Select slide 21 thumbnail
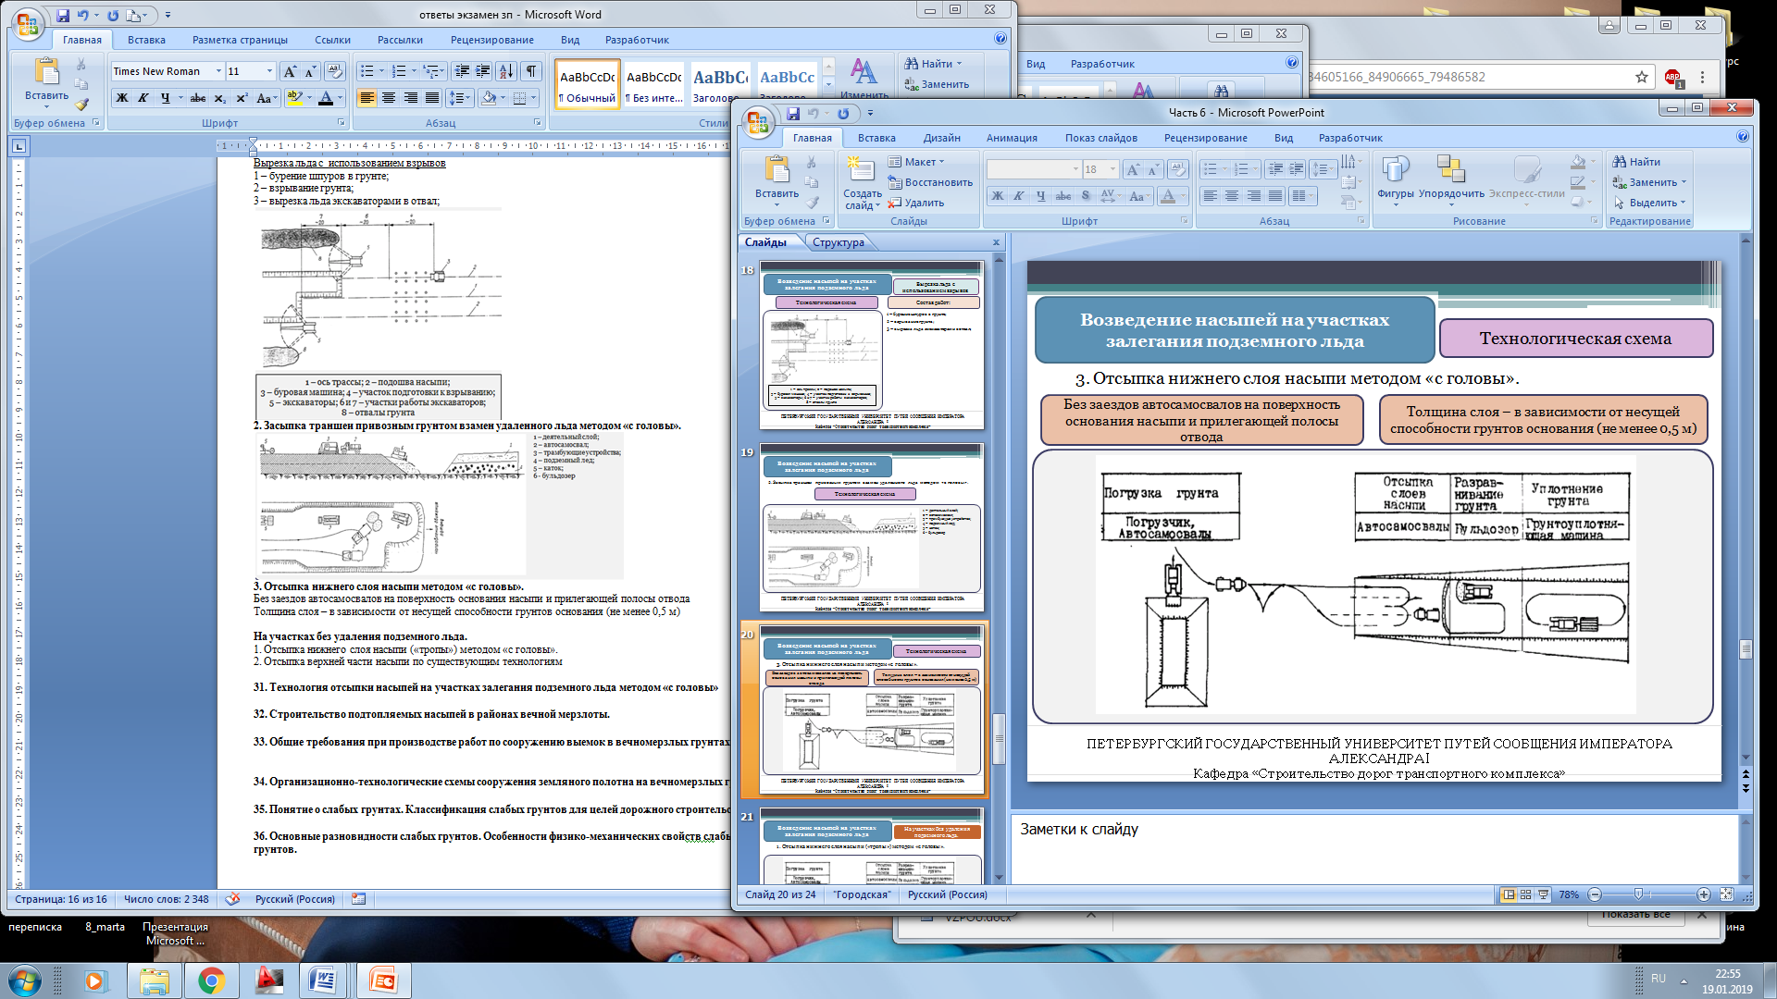The height and width of the screenshot is (999, 1777). (871, 846)
